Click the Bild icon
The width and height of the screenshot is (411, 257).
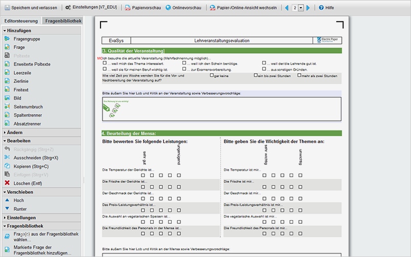(7, 98)
